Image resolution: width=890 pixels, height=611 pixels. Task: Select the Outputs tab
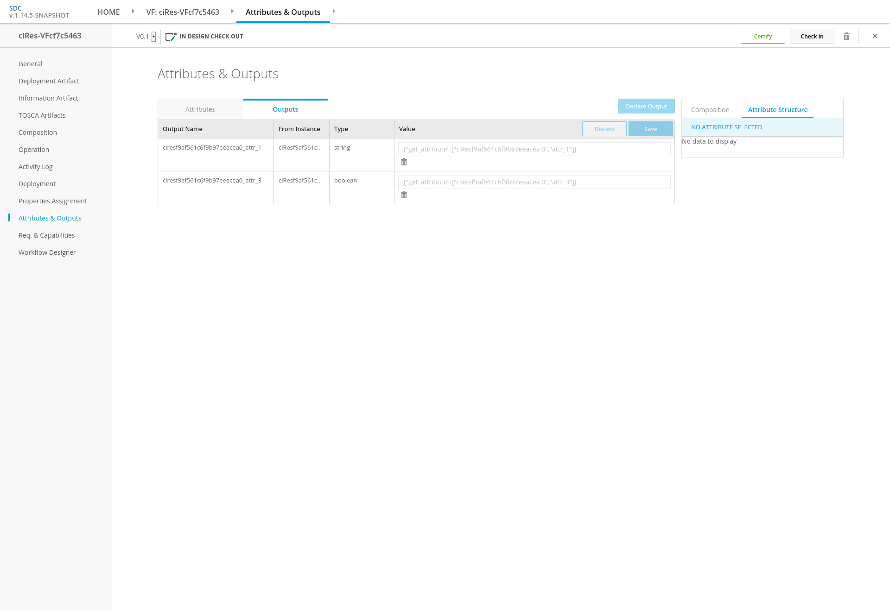(x=285, y=109)
